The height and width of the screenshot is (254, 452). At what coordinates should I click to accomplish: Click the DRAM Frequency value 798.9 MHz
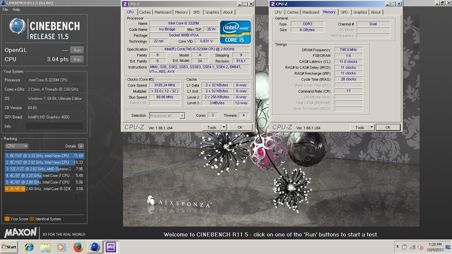(x=348, y=50)
